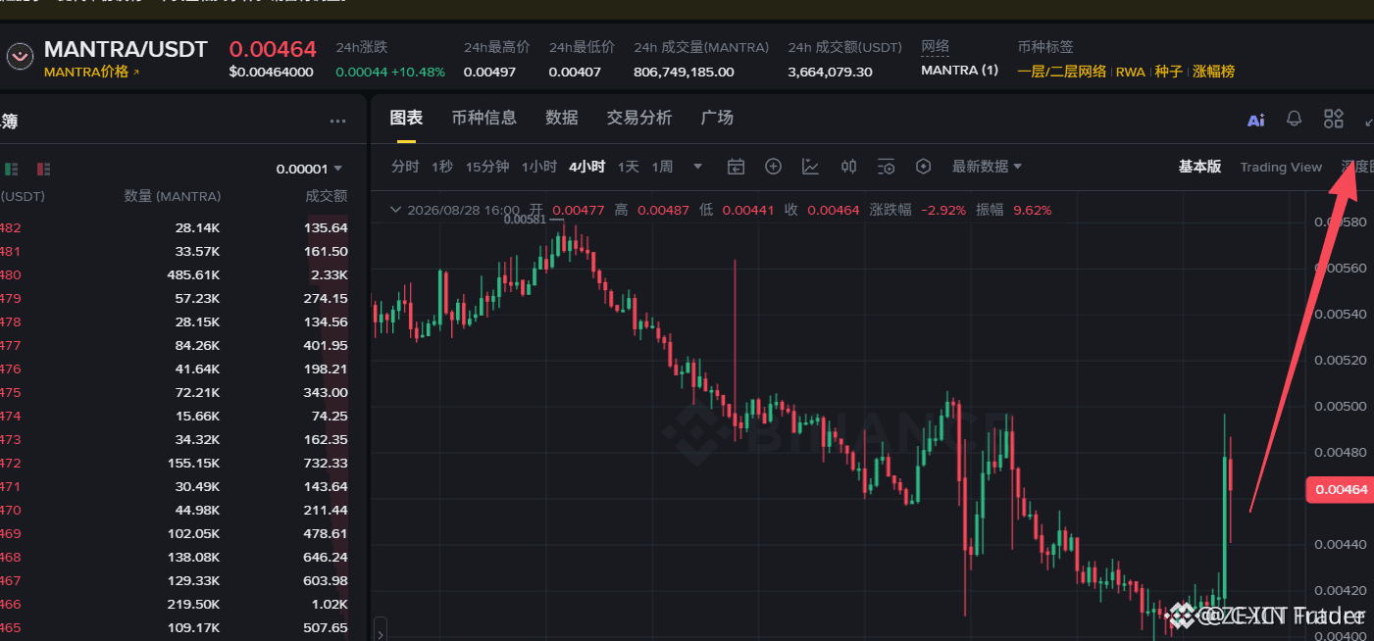Viewport: 1374px width, 641px height.
Task: Click the hexagon chart settings icon
Action: pos(923,167)
